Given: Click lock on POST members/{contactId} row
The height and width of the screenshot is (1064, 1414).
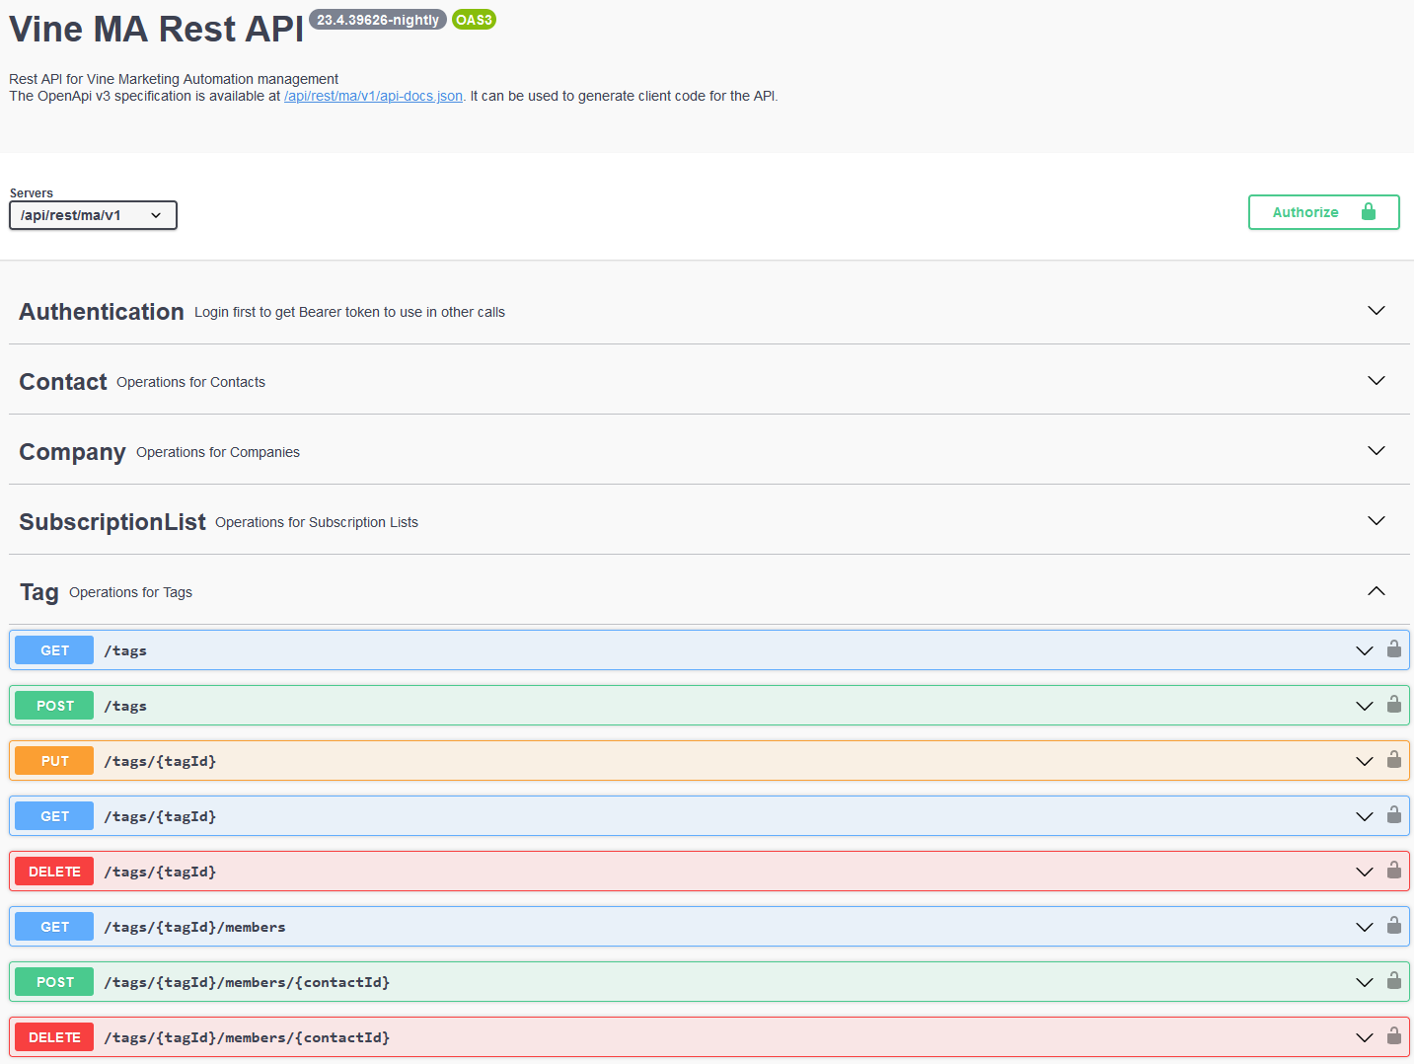Looking at the screenshot, I should pos(1393,981).
